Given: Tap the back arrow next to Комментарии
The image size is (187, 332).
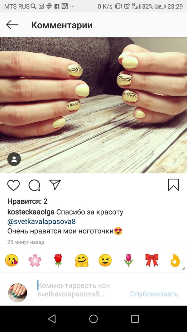Looking at the screenshot, I should click(12, 25).
